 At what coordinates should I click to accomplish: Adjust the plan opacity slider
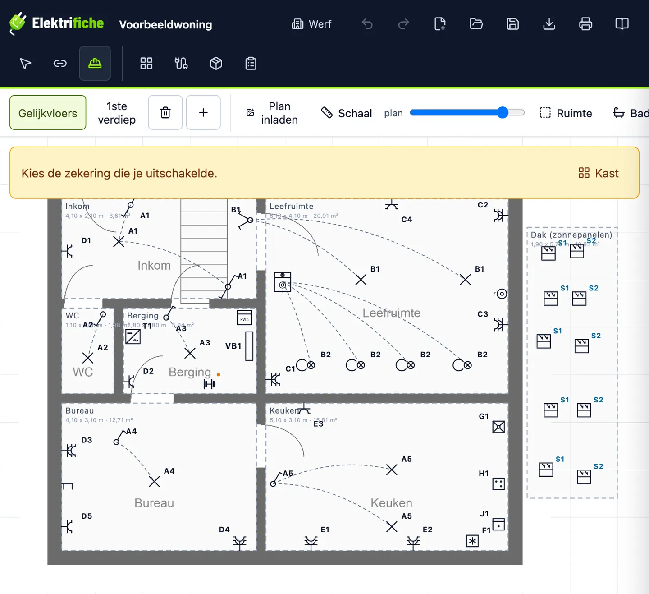tap(467, 113)
